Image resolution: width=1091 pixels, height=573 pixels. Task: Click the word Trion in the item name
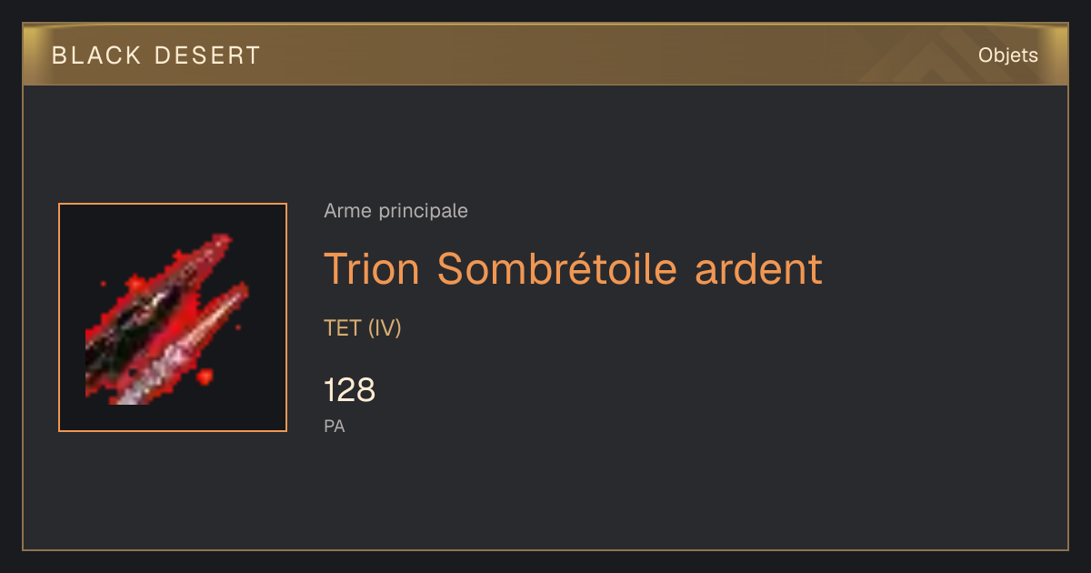click(x=372, y=268)
